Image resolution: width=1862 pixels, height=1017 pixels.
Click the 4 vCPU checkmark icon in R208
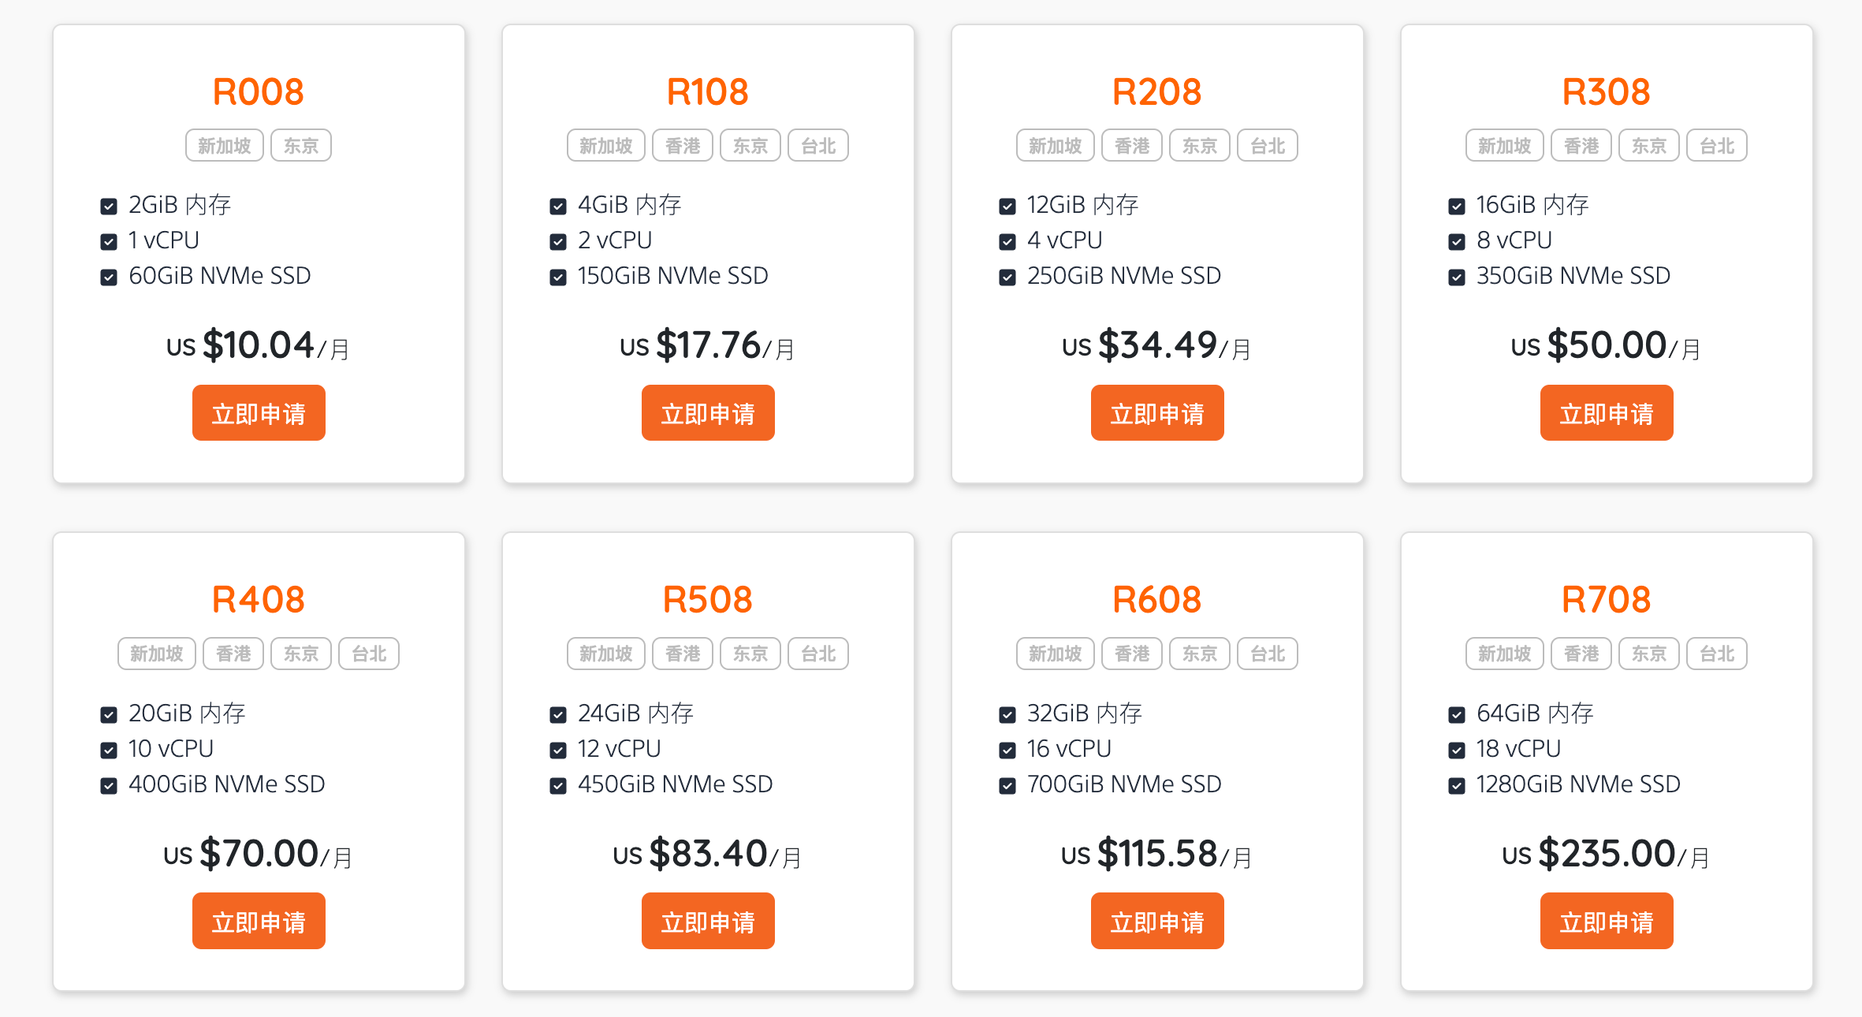point(1007,242)
